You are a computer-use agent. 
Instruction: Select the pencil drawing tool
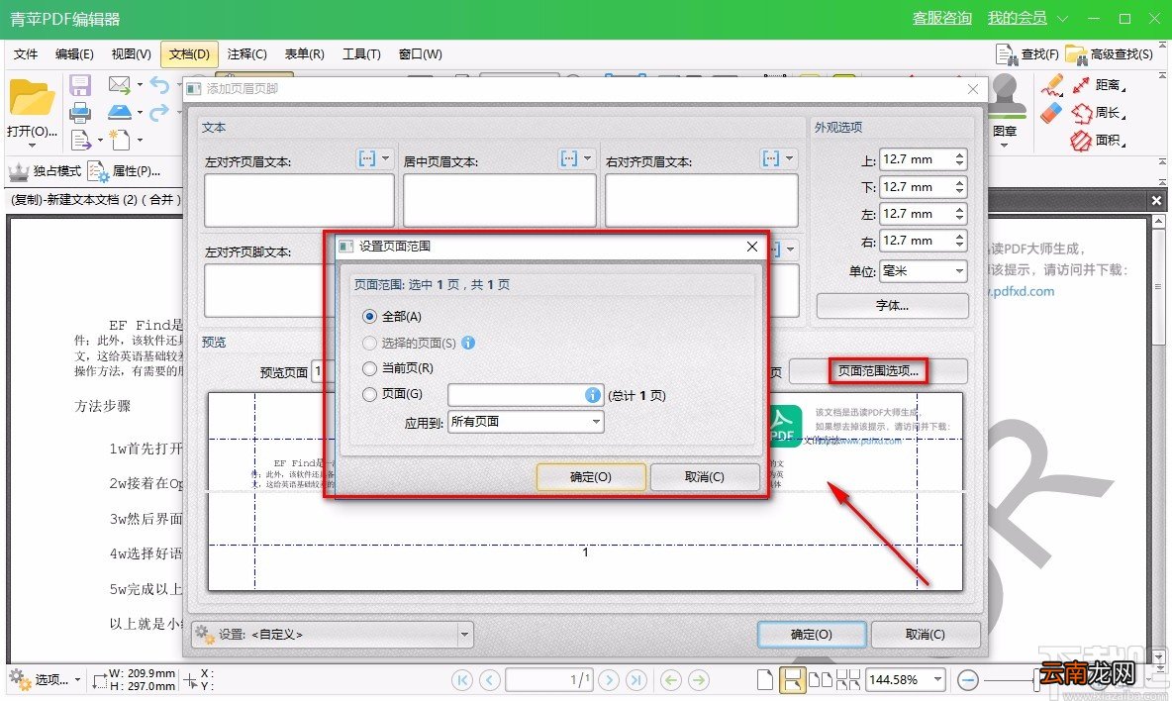pos(1052,85)
